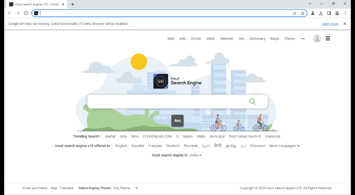Select the Web search tab
The image size is (355, 195).
[171, 39]
